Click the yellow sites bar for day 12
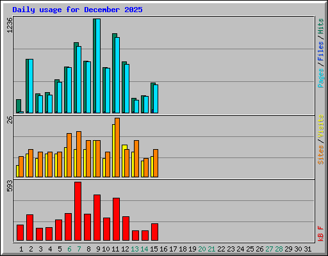 coord(123,161)
